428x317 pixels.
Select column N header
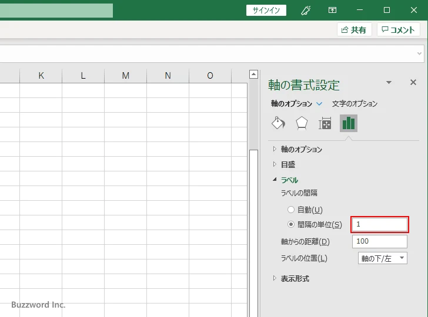pyautogui.click(x=168, y=76)
